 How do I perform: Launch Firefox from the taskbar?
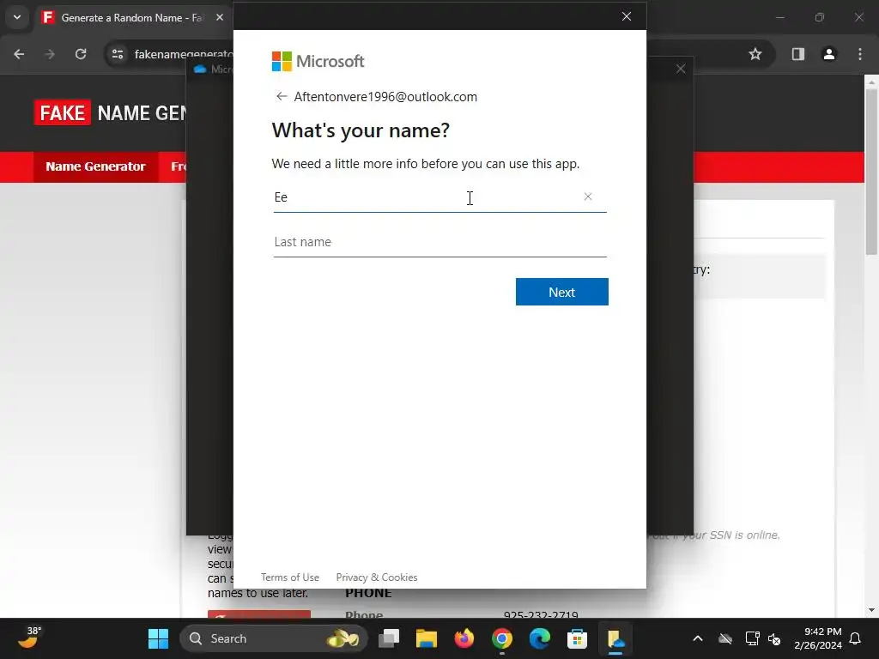[x=464, y=638]
